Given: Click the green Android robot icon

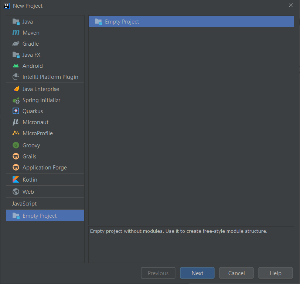Looking at the screenshot, I should (x=16, y=66).
